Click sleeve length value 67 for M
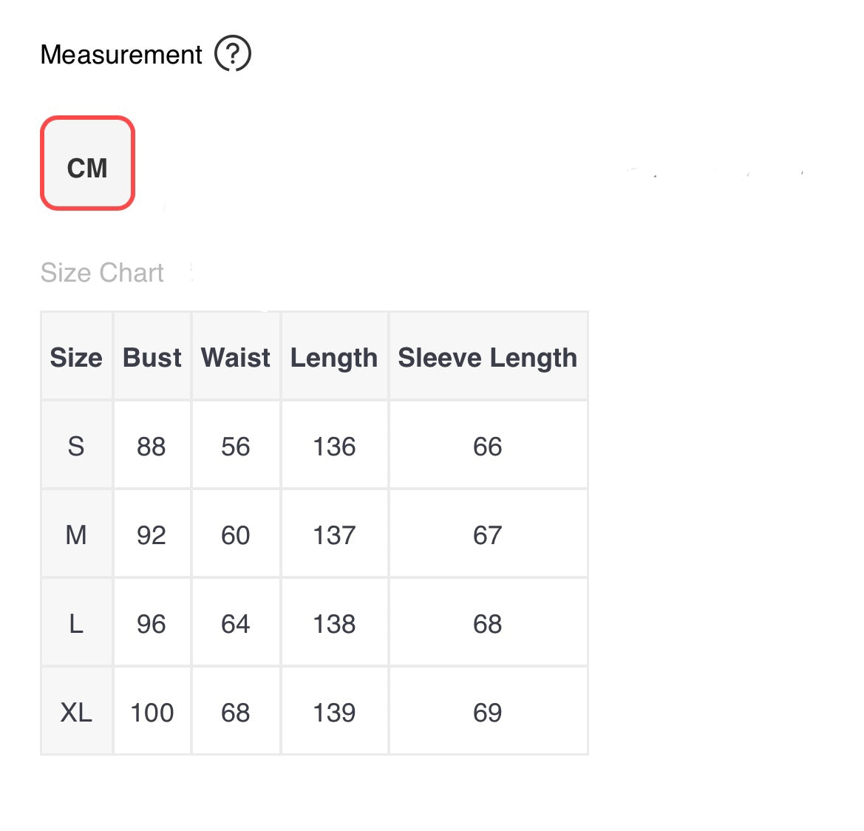This screenshot has width=864, height=831. [x=488, y=535]
